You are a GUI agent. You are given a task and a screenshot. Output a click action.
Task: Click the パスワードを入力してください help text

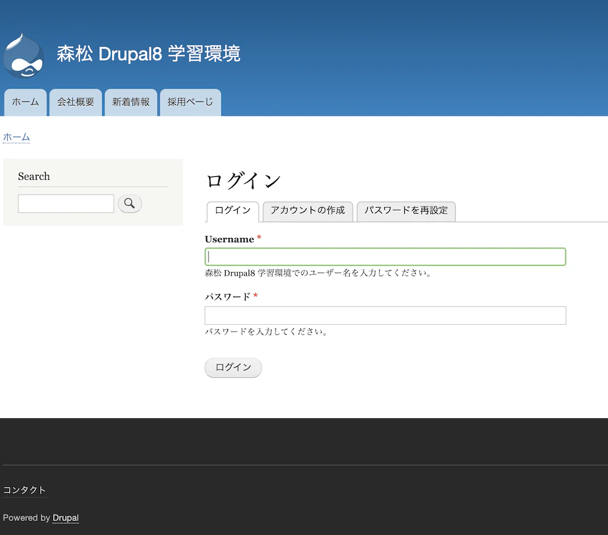[x=266, y=332]
